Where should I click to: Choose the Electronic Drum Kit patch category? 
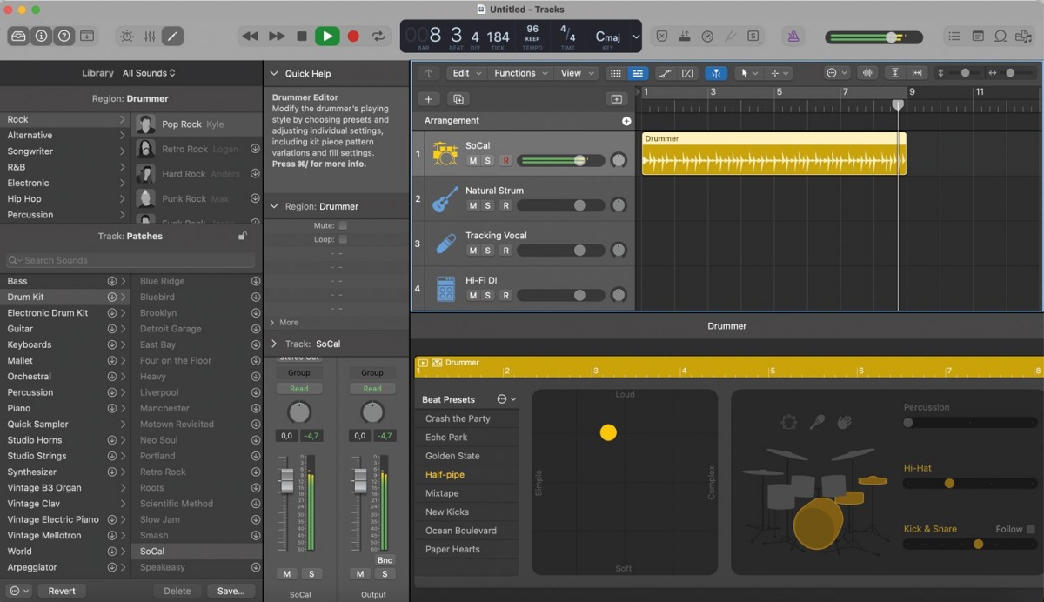[65, 313]
